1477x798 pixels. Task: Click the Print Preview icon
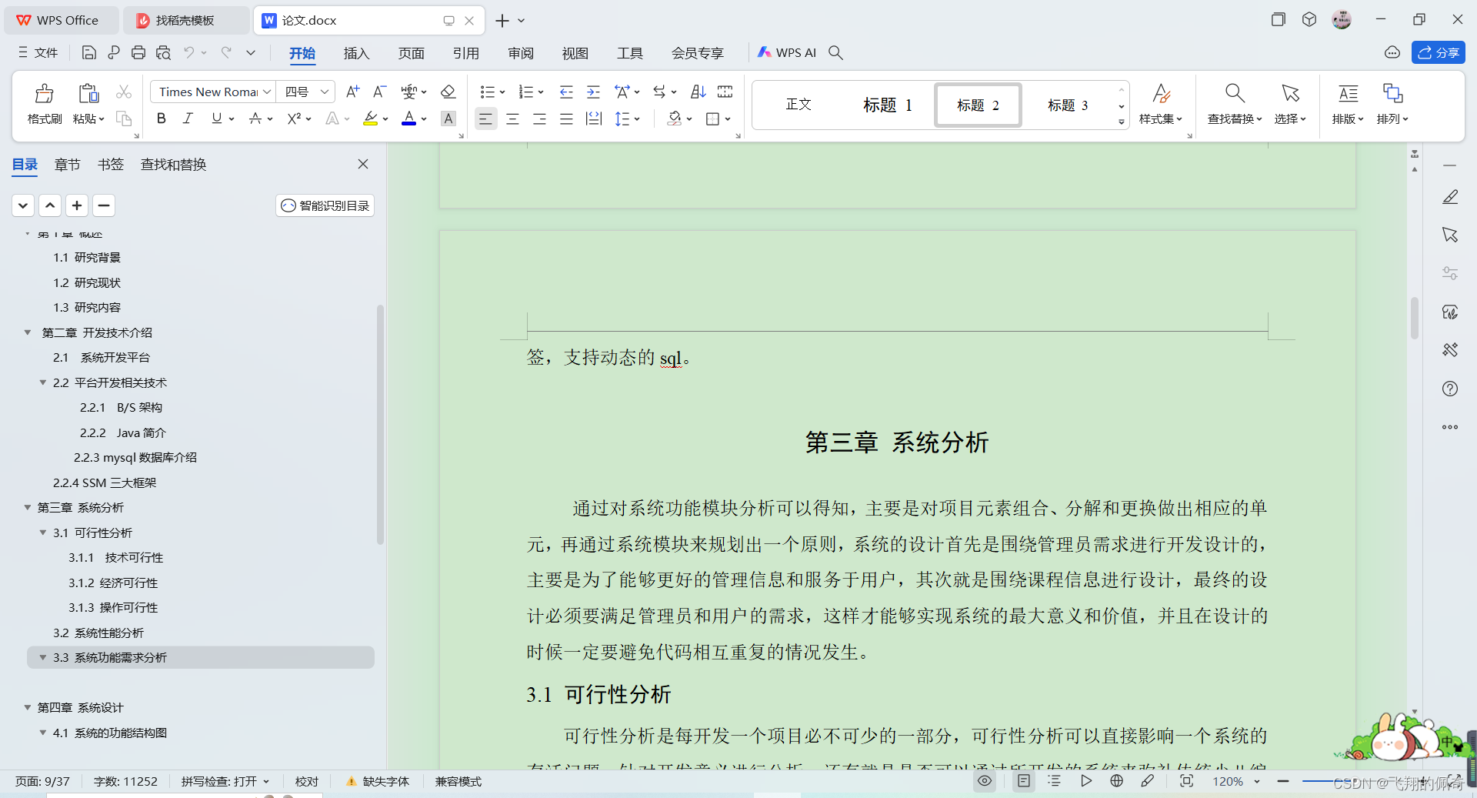[x=163, y=52]
